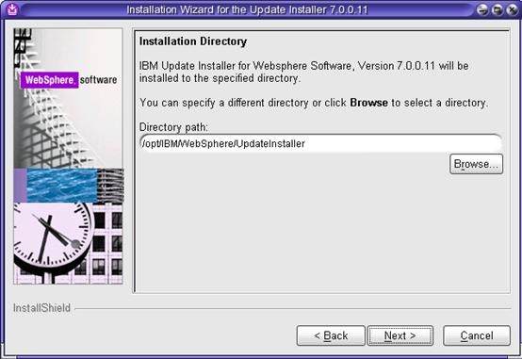Click the Next > button

400,335
